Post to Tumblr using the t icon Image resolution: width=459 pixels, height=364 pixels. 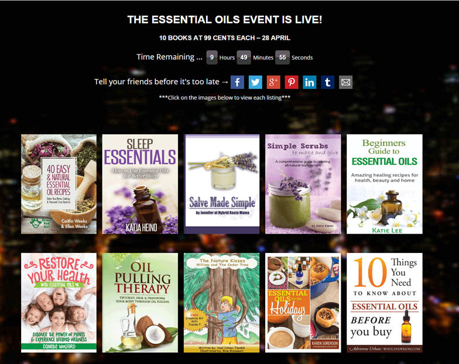click(328, 82)
